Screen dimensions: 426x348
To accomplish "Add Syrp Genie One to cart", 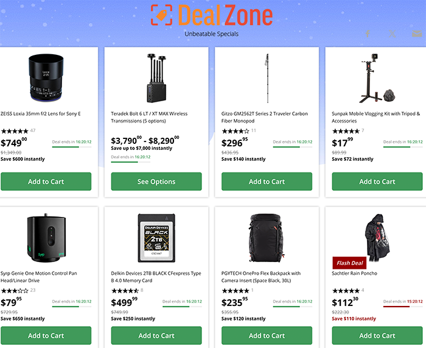I will [46, 335].
